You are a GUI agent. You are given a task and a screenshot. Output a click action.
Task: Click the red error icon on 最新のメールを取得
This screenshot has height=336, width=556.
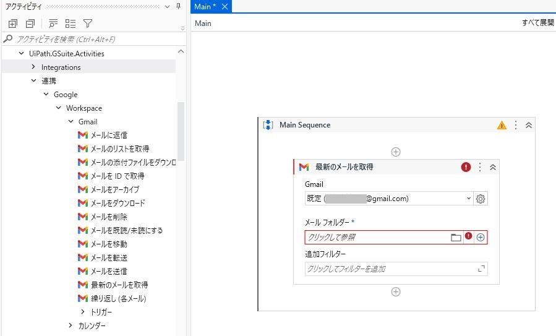466,166
